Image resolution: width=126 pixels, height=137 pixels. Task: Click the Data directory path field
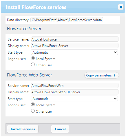[67, 20]
